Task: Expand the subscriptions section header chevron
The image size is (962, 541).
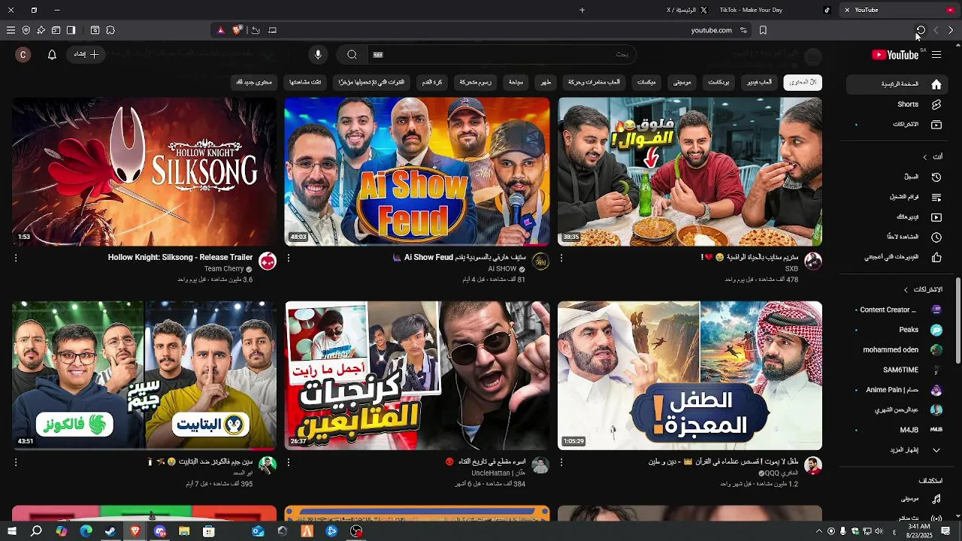Action: (x=906, y=290)
